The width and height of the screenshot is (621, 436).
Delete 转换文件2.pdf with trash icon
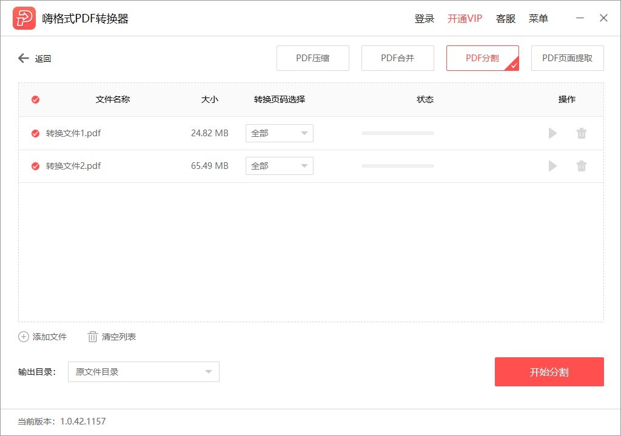(x=582, y=166)
